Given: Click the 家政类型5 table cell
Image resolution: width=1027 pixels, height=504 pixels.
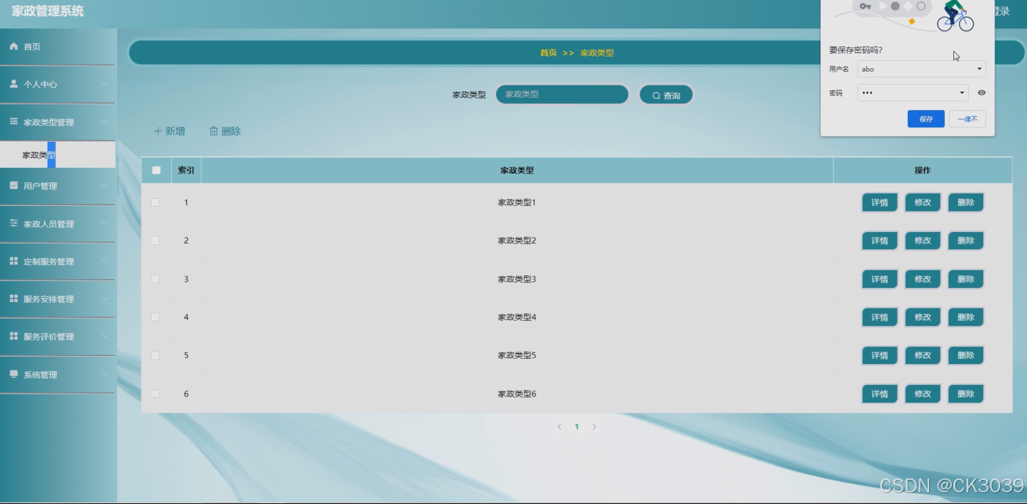Looking at the screenshot, I should click(x=517, y=355).
